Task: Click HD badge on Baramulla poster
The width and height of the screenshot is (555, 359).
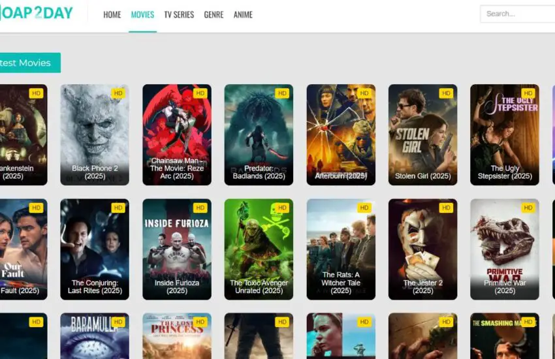Action: coord(118,322)
